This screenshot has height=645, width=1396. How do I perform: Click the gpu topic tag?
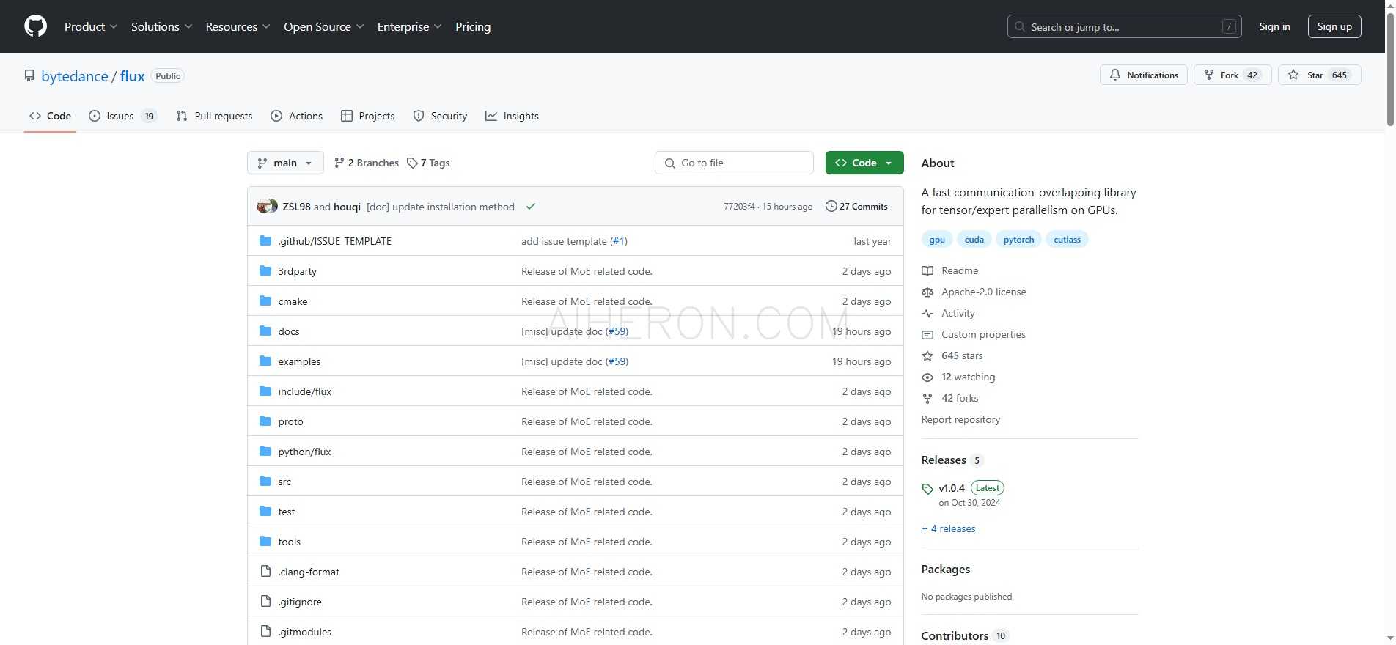(x=937, y=240)
